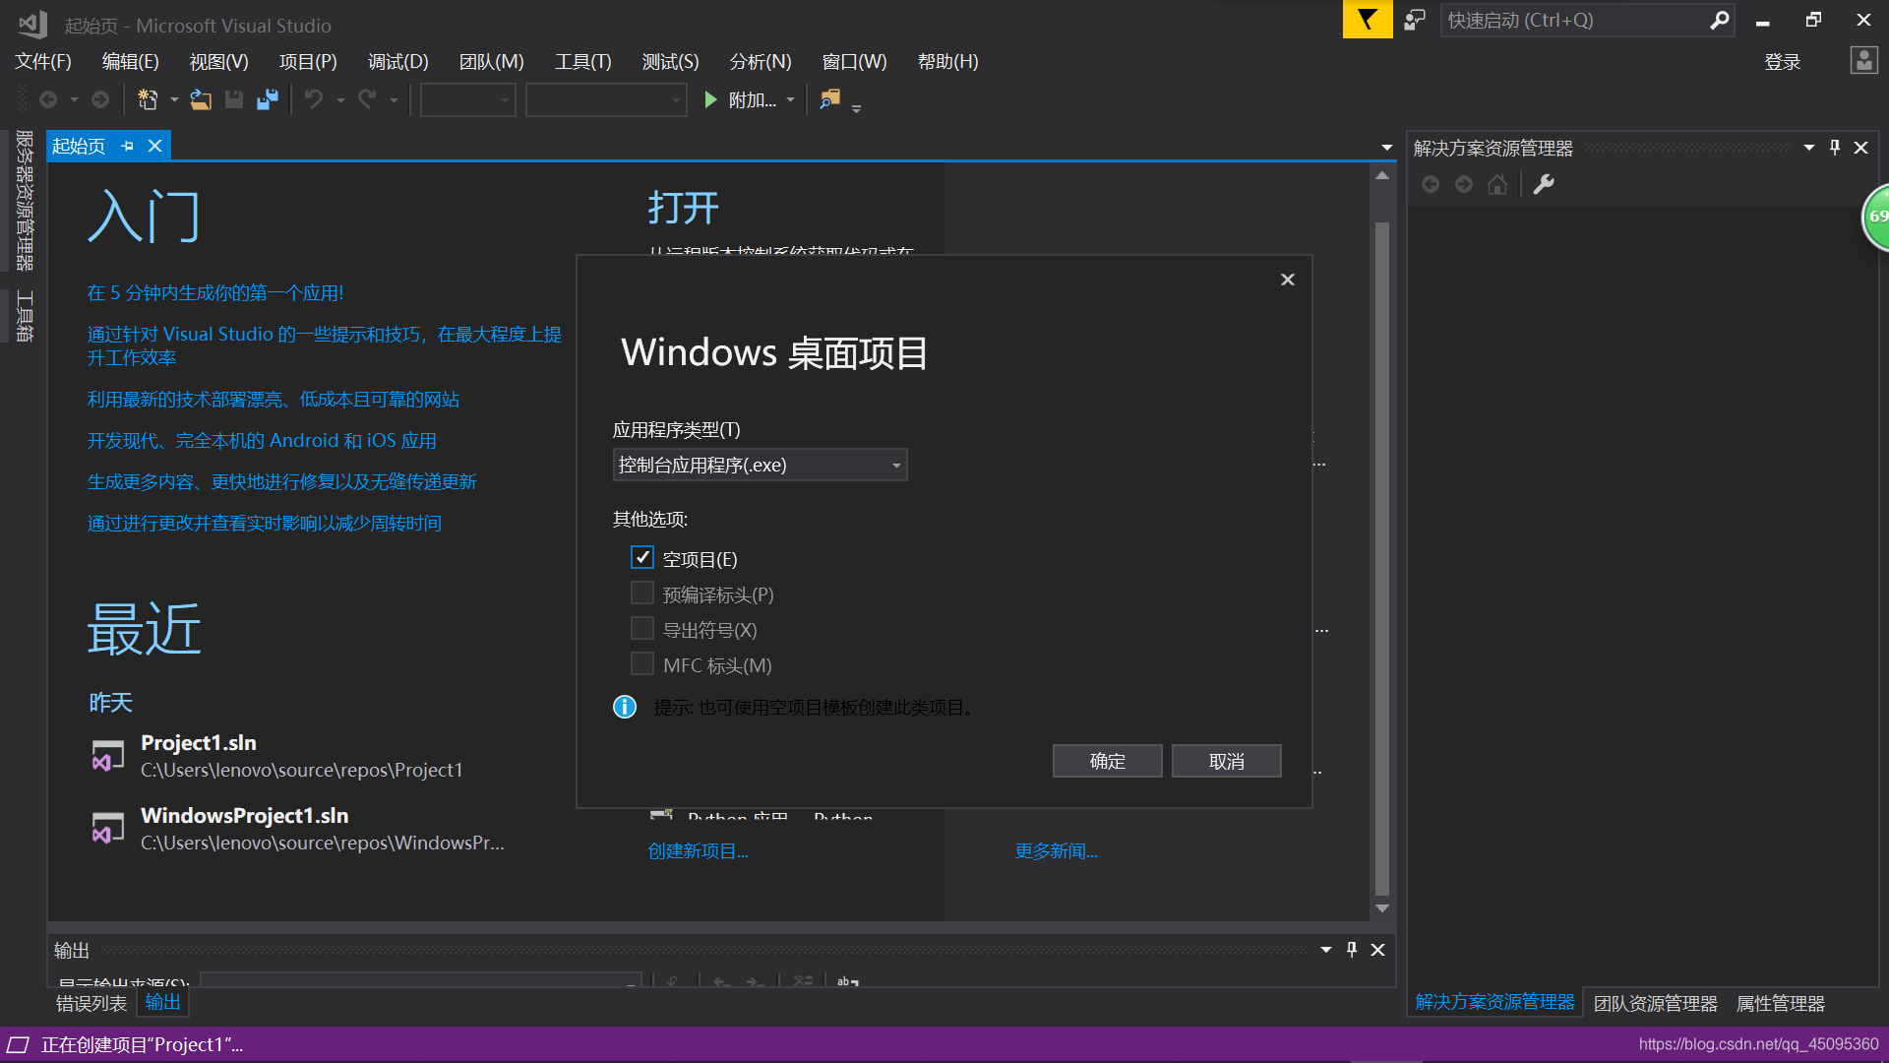Click the 取消 button

[1226, 761]
